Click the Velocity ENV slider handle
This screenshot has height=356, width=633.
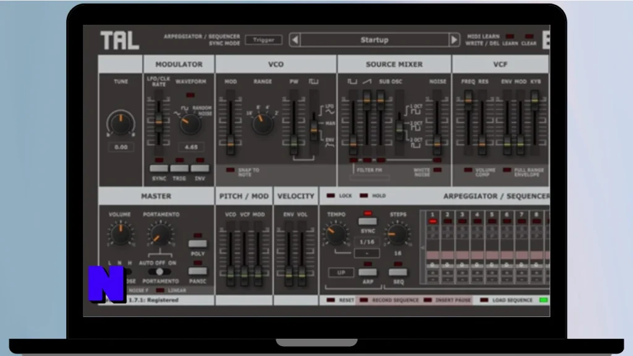point(289,275)
